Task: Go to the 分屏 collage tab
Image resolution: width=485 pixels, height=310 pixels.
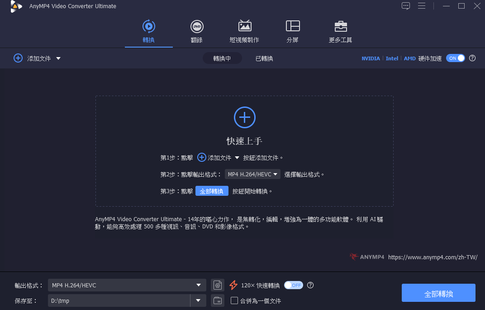Action: (293, 32)
